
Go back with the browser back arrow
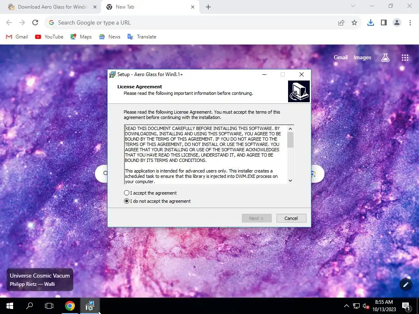9,23
